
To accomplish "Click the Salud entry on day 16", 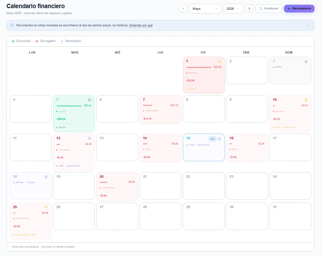I will (x=235, y=149).
